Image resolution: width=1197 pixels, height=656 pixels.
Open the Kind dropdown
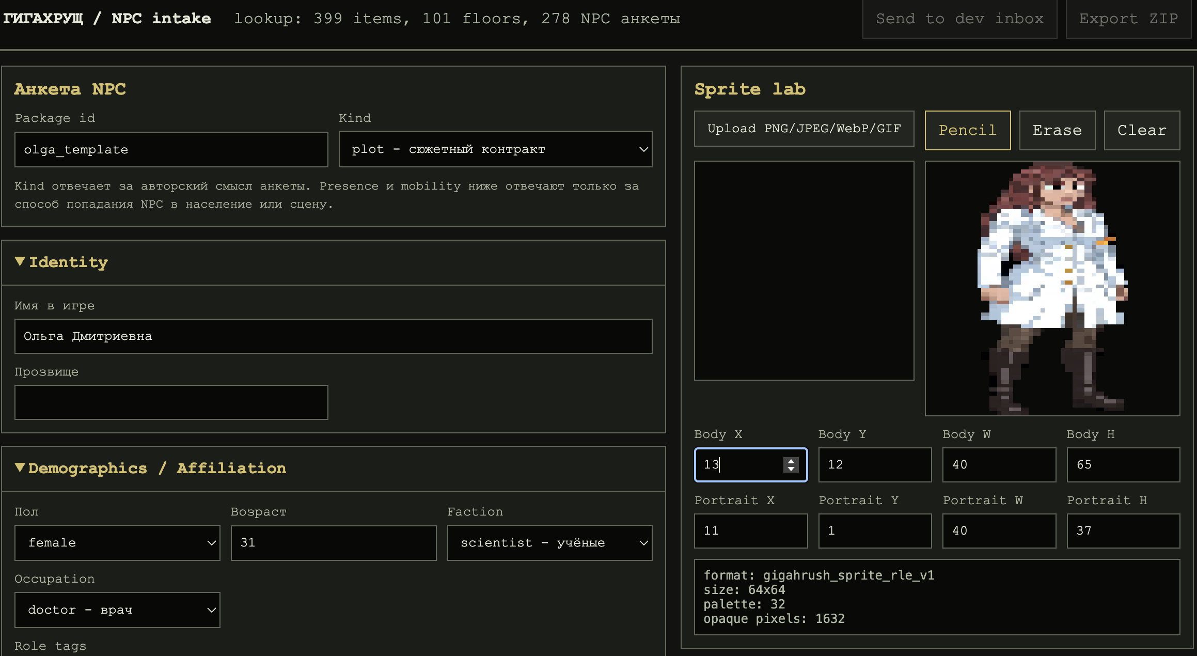point(495,149)
